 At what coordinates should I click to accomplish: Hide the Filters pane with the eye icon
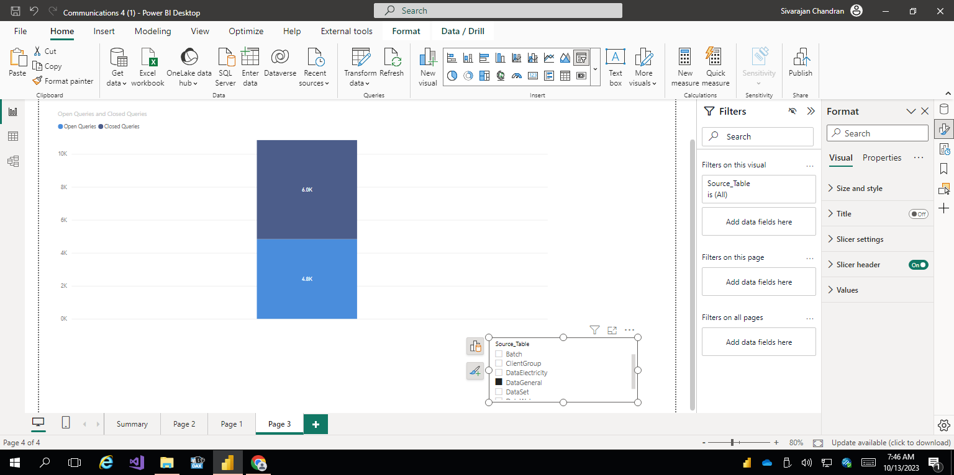pos(793,111)
